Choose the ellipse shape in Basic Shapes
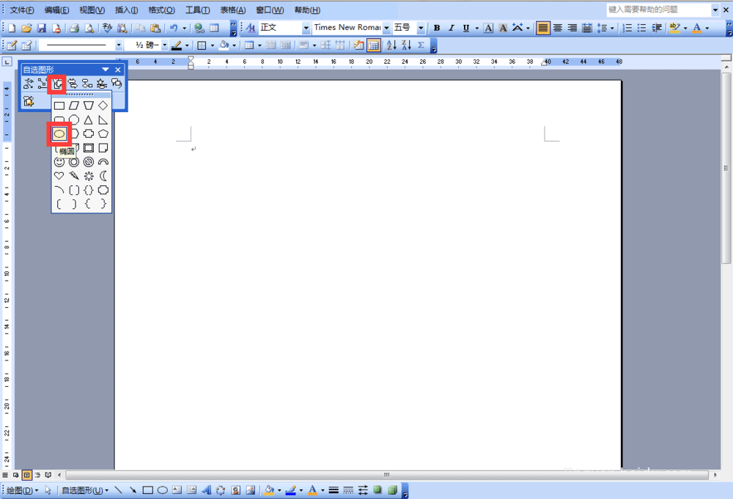 [59, 134]
